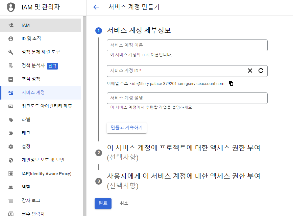The width and height of the screenshot is (293, 216).
Task: Click the email address gserviceaccount.com text
Action: 177,84
